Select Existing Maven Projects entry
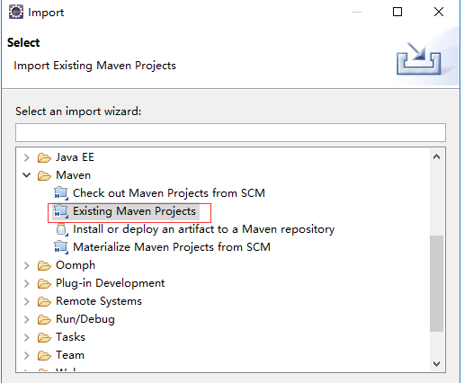 [135, 211]
